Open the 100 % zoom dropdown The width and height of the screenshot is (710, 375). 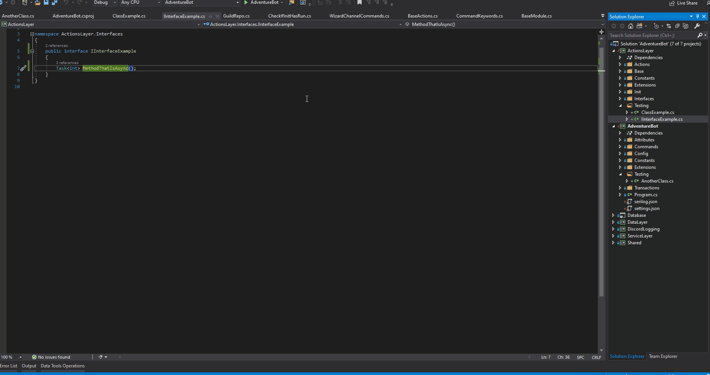click(11, 357)
